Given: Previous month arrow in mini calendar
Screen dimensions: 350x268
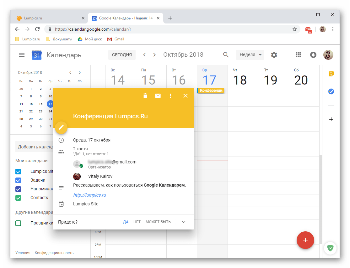Looking at the screenshot, I should click(70, 73).
